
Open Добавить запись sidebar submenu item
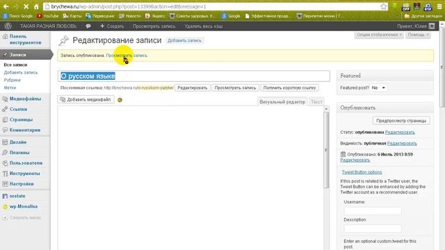point(21,72)
